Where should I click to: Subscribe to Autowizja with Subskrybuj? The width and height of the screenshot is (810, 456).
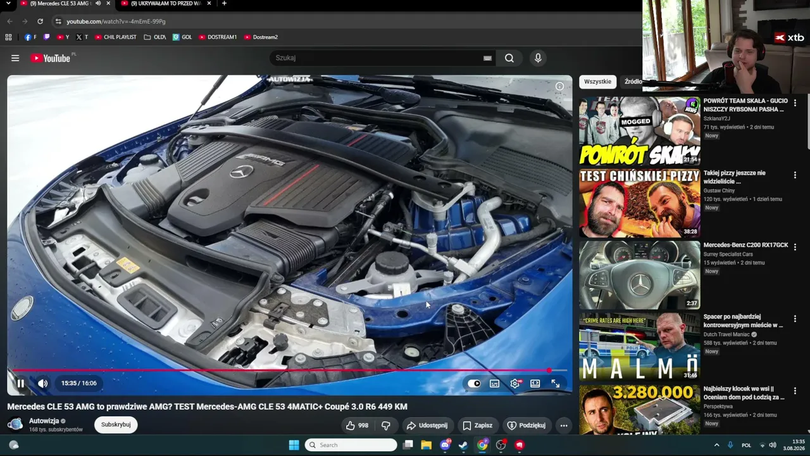coord(116,425)
